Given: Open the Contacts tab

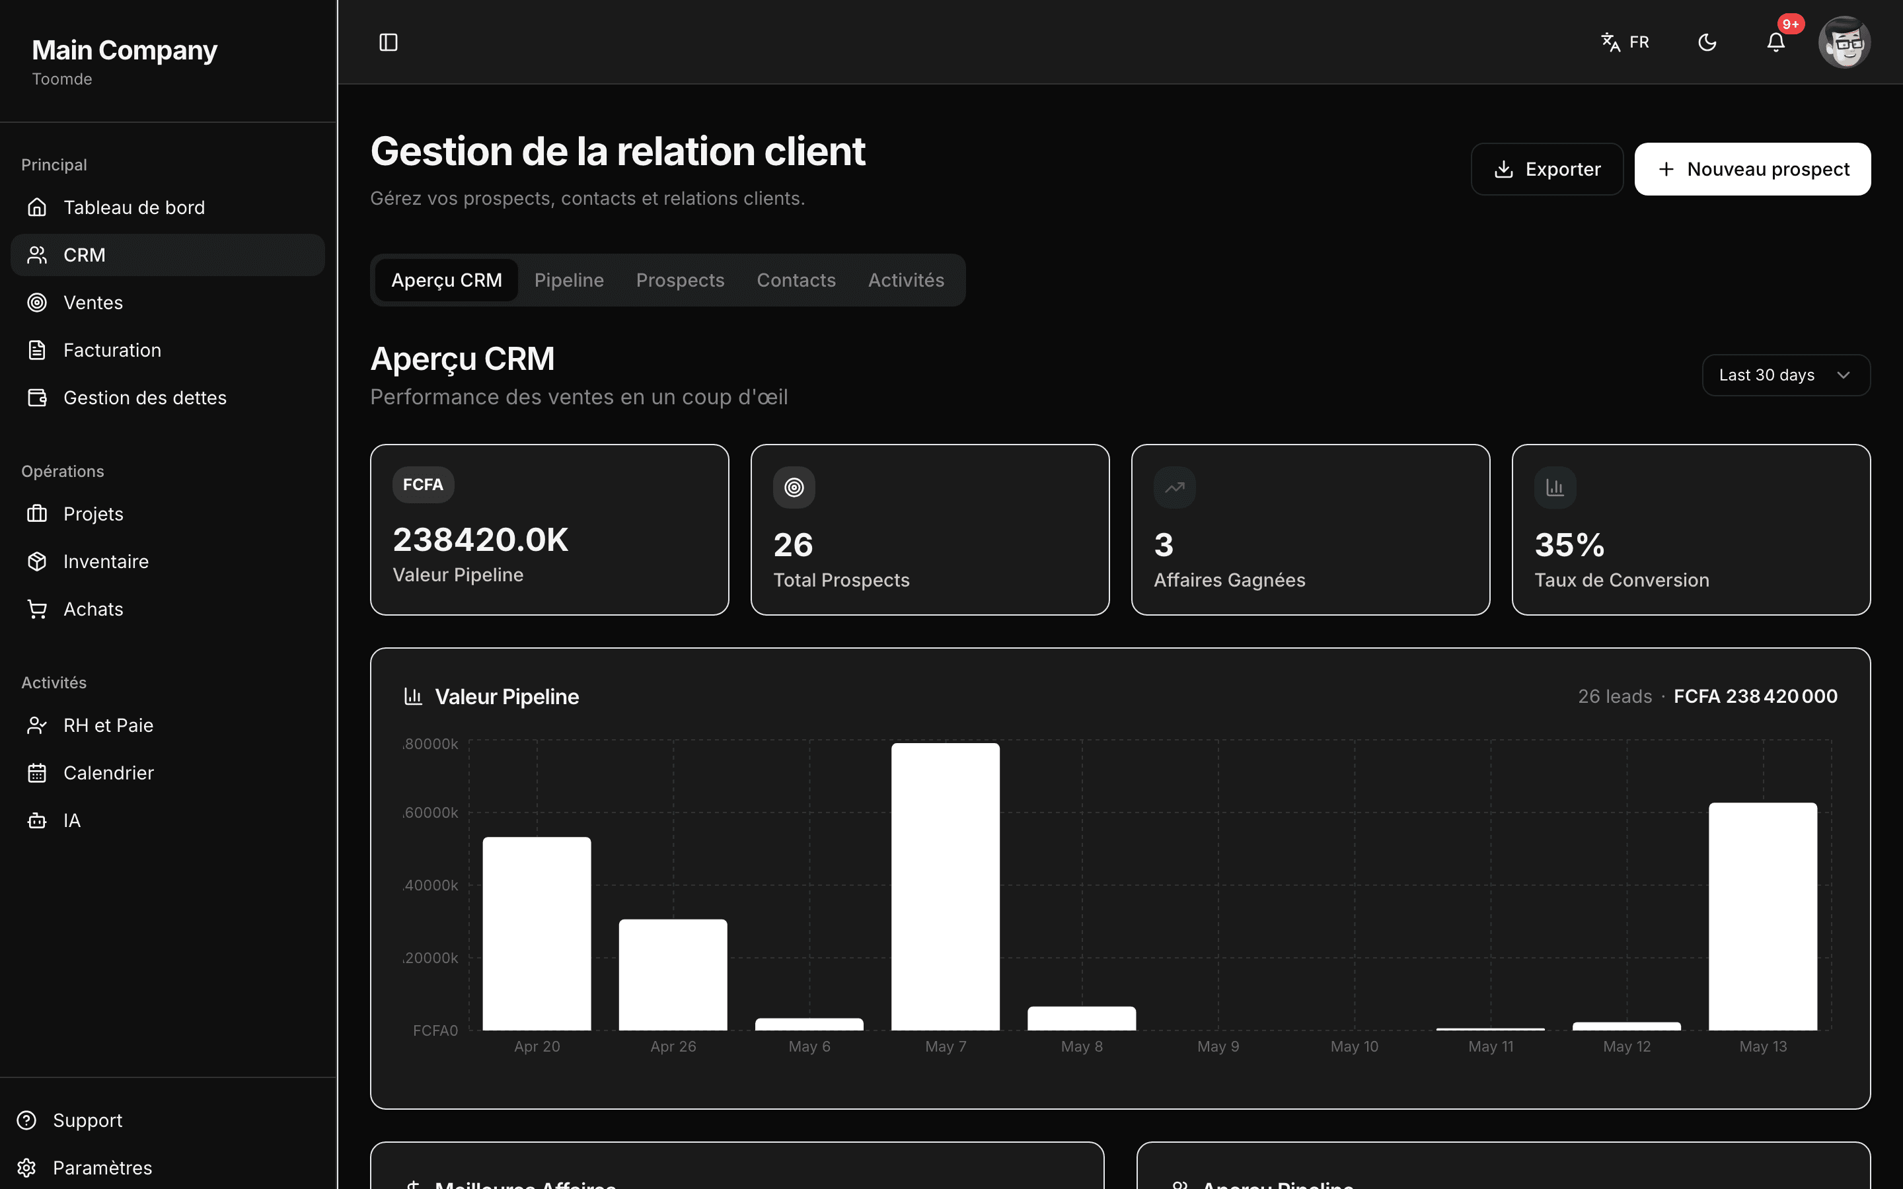Looking at the screenshot, I should pyautogui.click(x=796, y=280).
